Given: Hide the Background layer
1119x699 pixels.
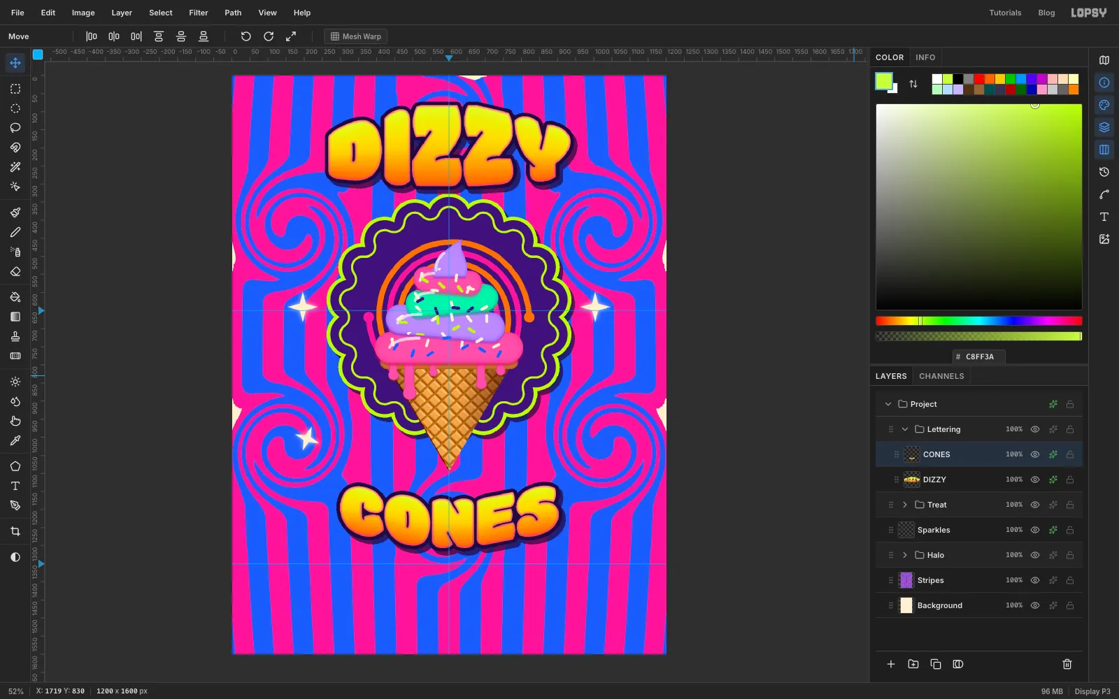Looking at the screenshot, I should pyautogui.click(x=1035, y=605).
